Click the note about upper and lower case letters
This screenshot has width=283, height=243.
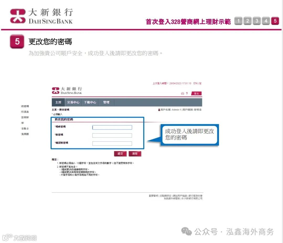tap(79, 175)
